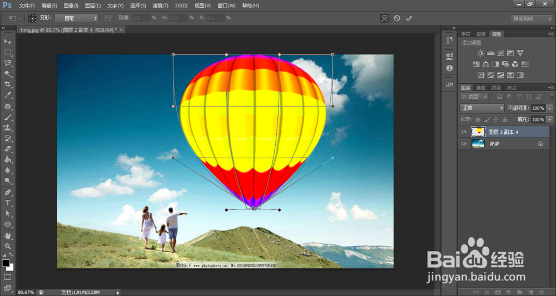The image size is (556, 296).
Task: Toggle lock all padlock icon
Action: tap(505, 119)
